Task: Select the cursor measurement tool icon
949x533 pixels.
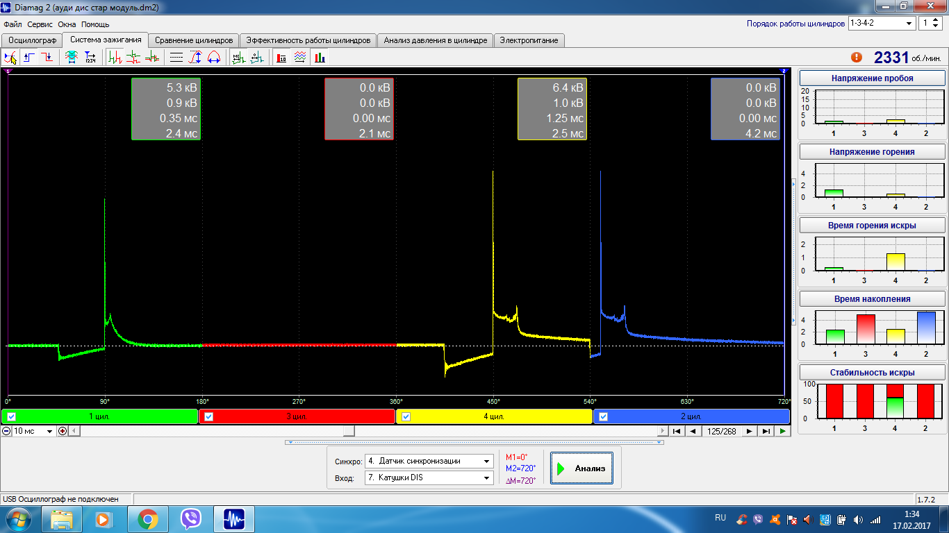Action: click(10, 58)
